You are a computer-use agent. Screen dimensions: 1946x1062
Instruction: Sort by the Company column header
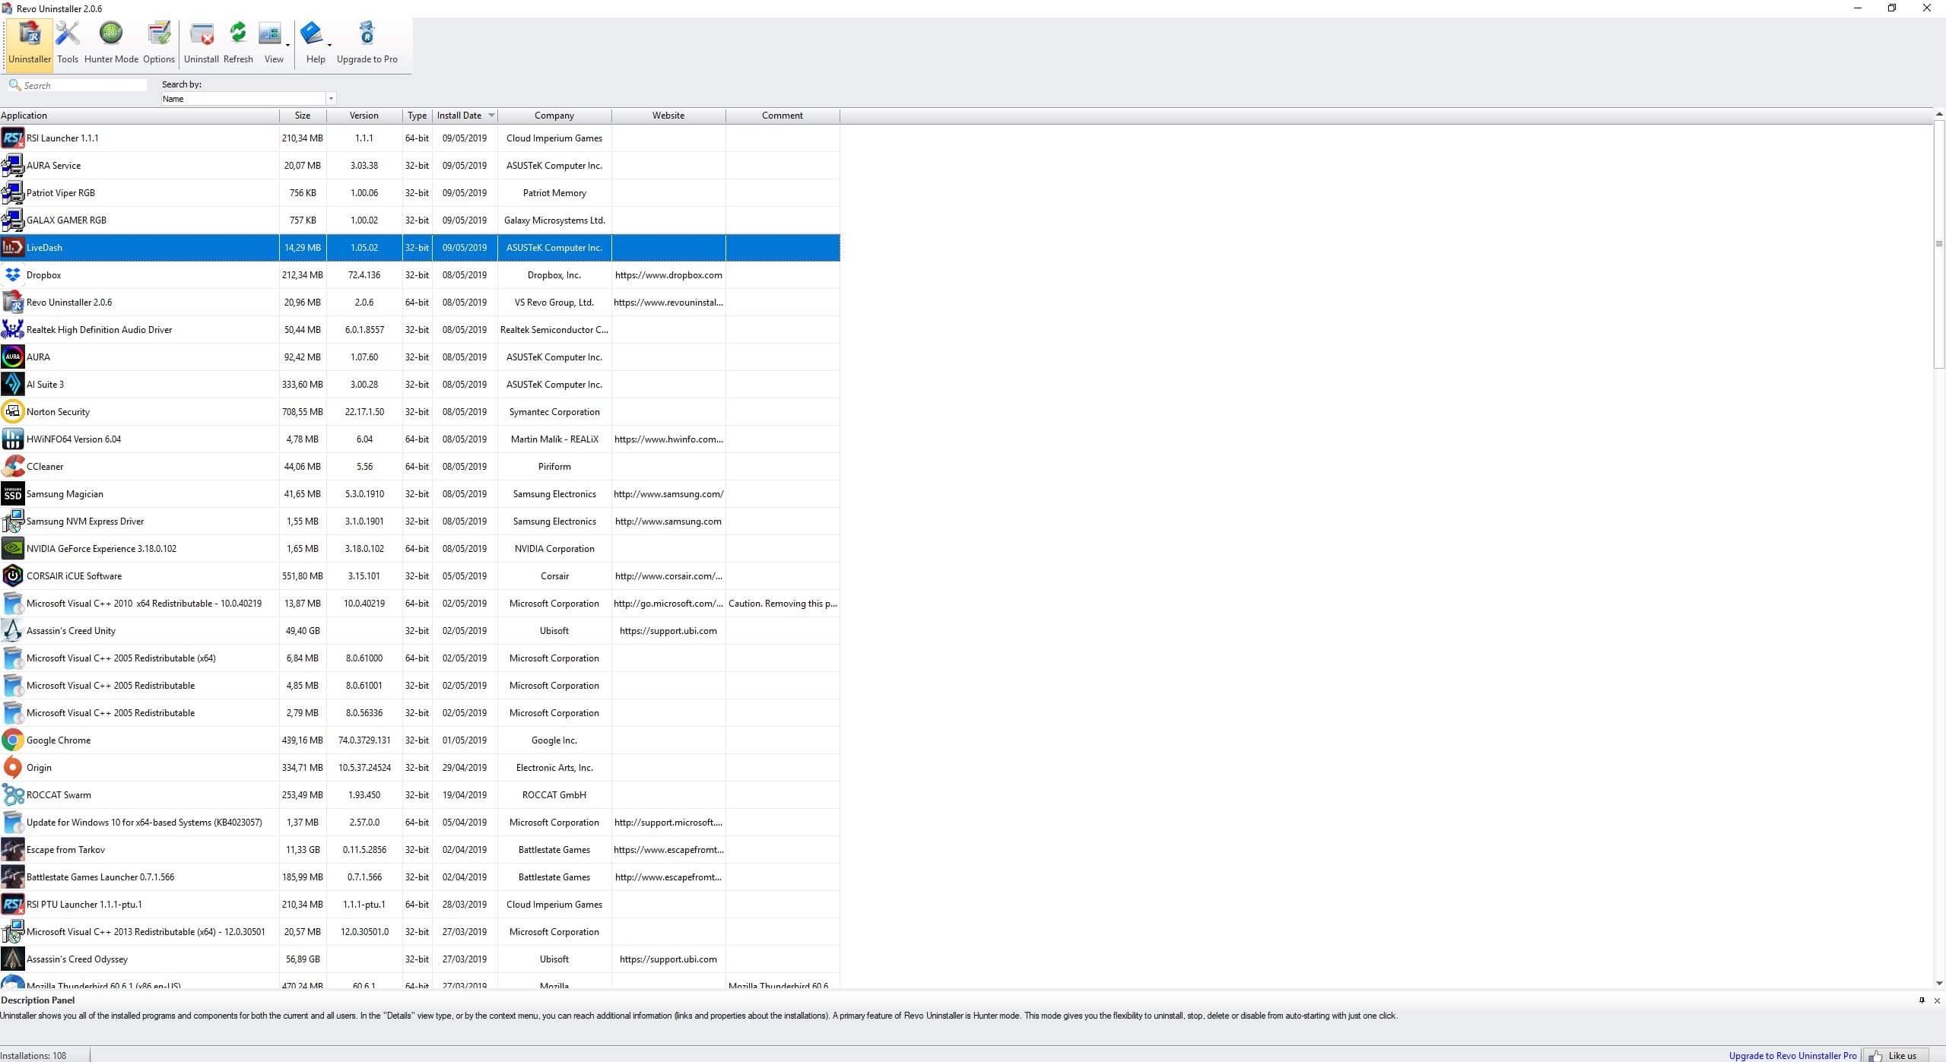click(554, 116)
